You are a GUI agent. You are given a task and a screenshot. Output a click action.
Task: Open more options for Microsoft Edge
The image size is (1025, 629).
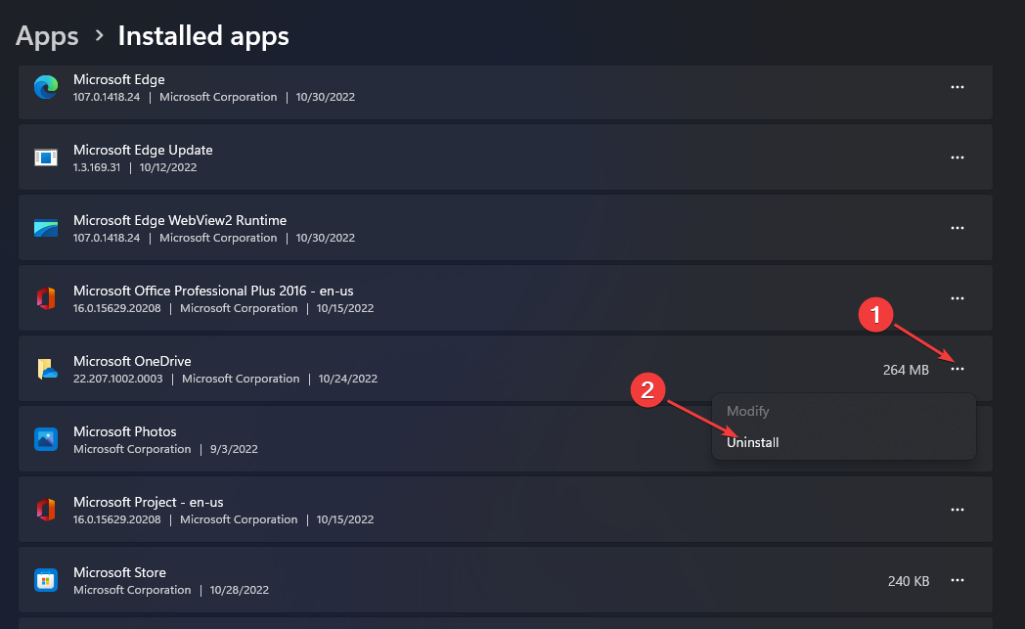tap(957, 87)
